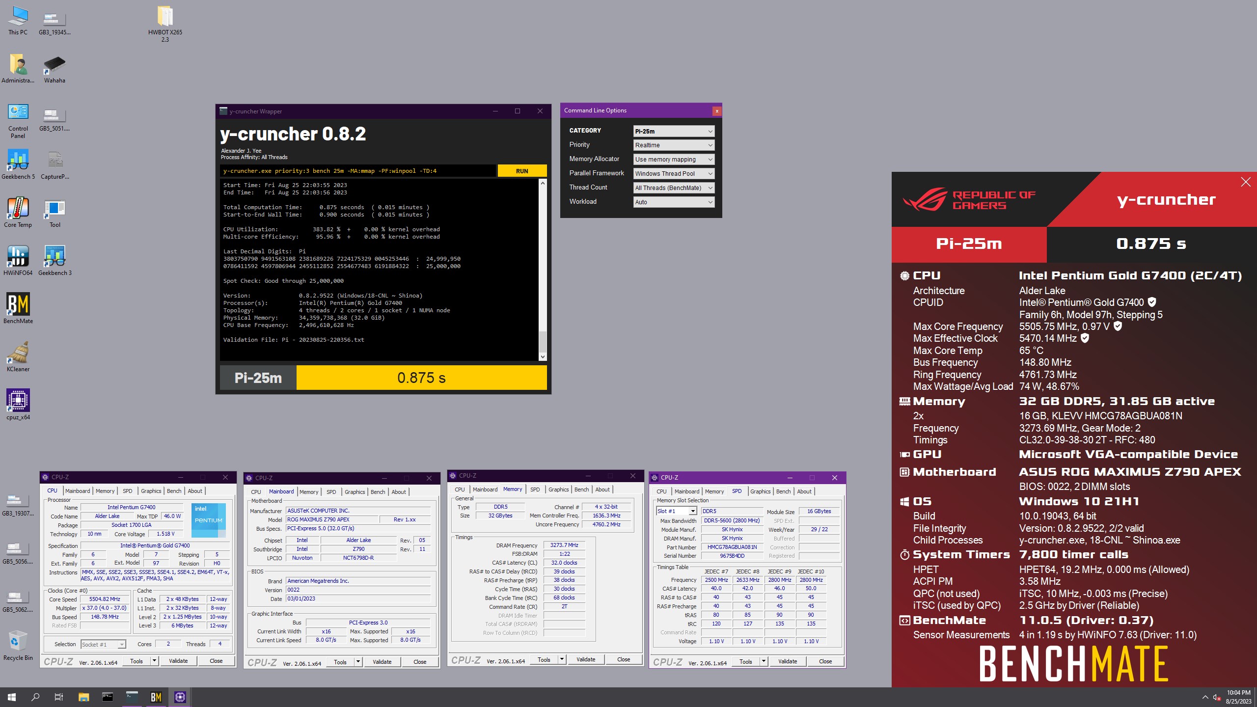The width and height of the screenshot is (1257, 707).
Task: Launch the HWiNFO64 desktop shortcut
Action: 18,261
